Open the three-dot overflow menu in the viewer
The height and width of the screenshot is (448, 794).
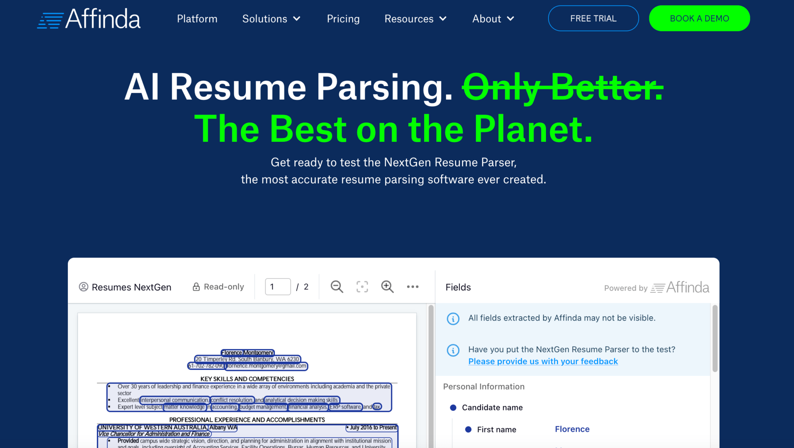pyautogui.click(x=413, y=287)
